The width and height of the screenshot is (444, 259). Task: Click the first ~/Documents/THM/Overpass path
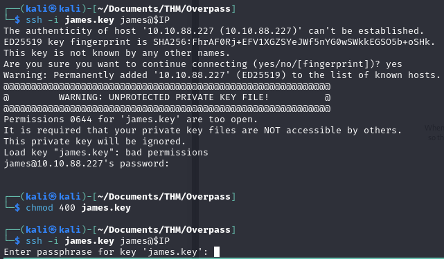click(x=164, y=9)
